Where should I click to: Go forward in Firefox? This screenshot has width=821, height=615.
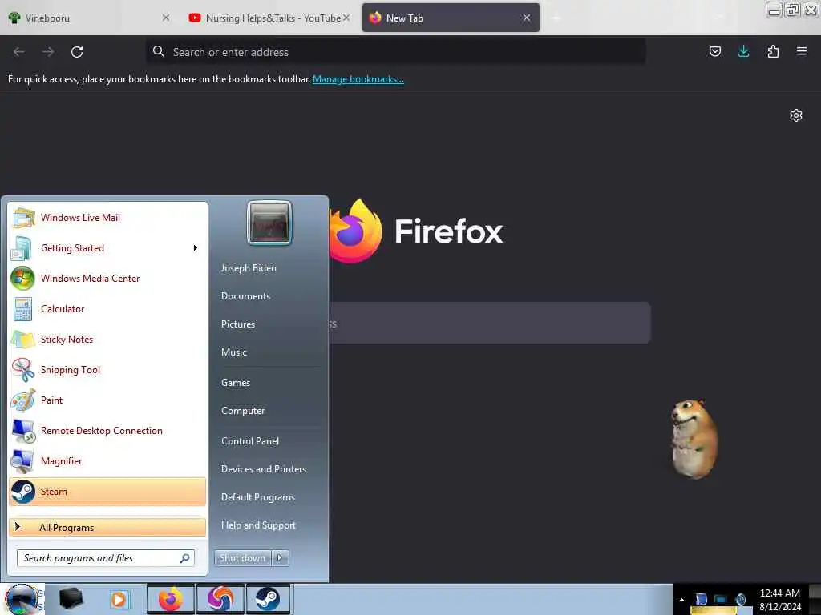click(48, 52)
